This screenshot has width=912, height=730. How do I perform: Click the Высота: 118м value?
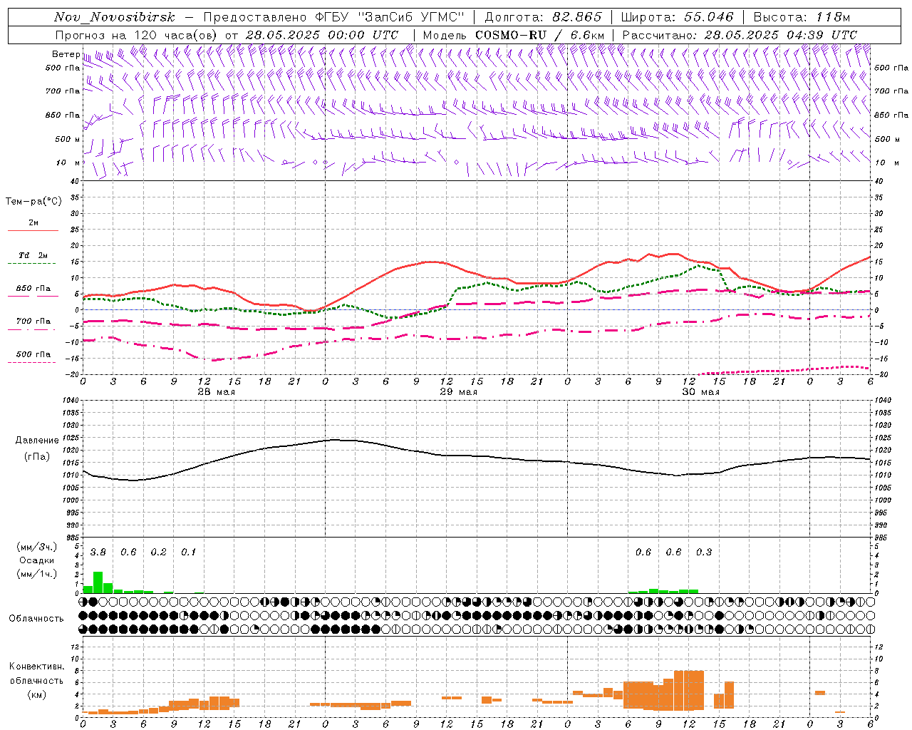(x=802, y=17)
